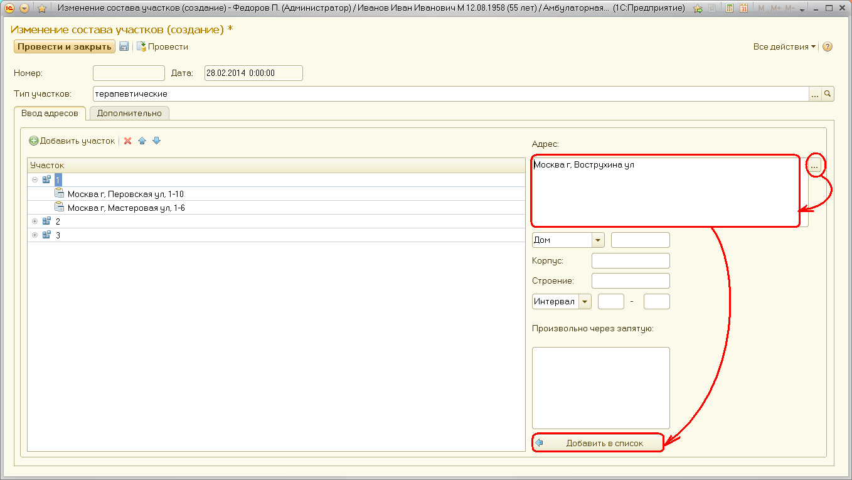Click the house number input field

(641, 240)
